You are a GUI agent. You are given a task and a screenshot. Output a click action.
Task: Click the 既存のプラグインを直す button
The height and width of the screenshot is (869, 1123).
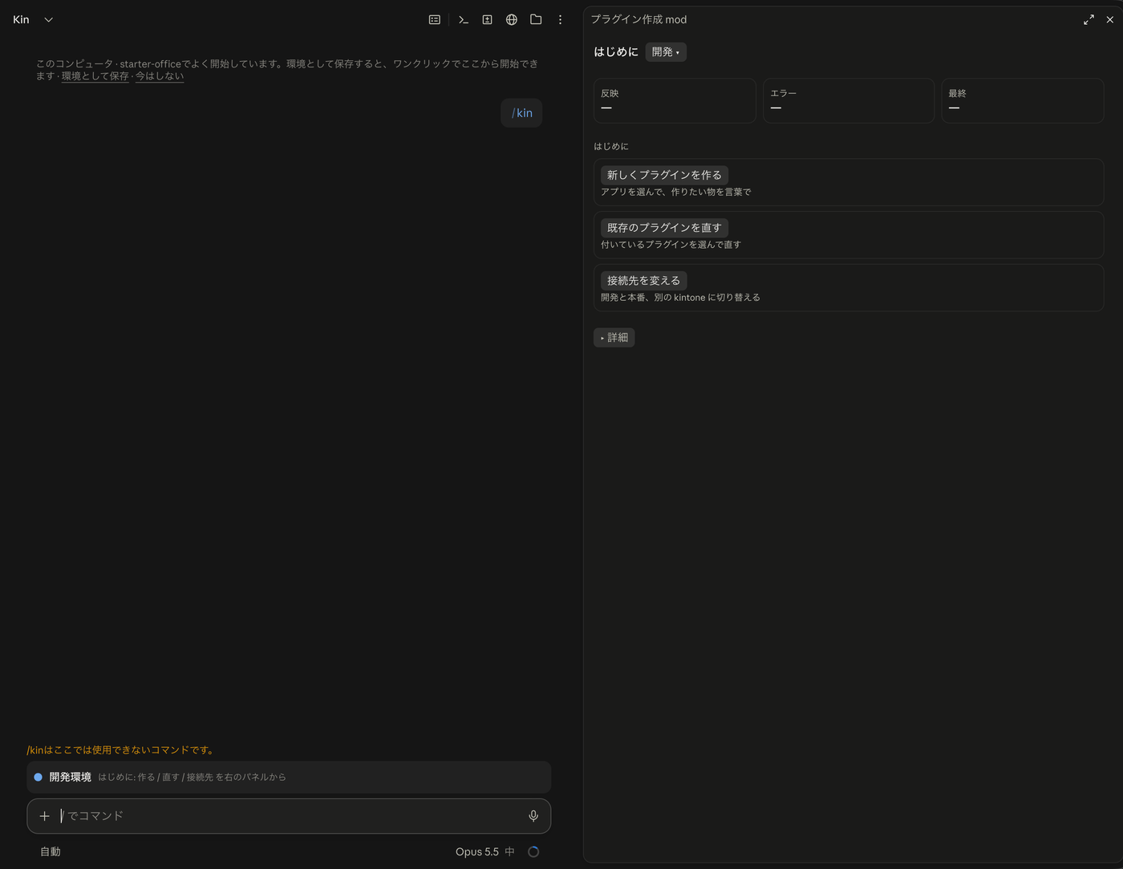click(664, 227)
